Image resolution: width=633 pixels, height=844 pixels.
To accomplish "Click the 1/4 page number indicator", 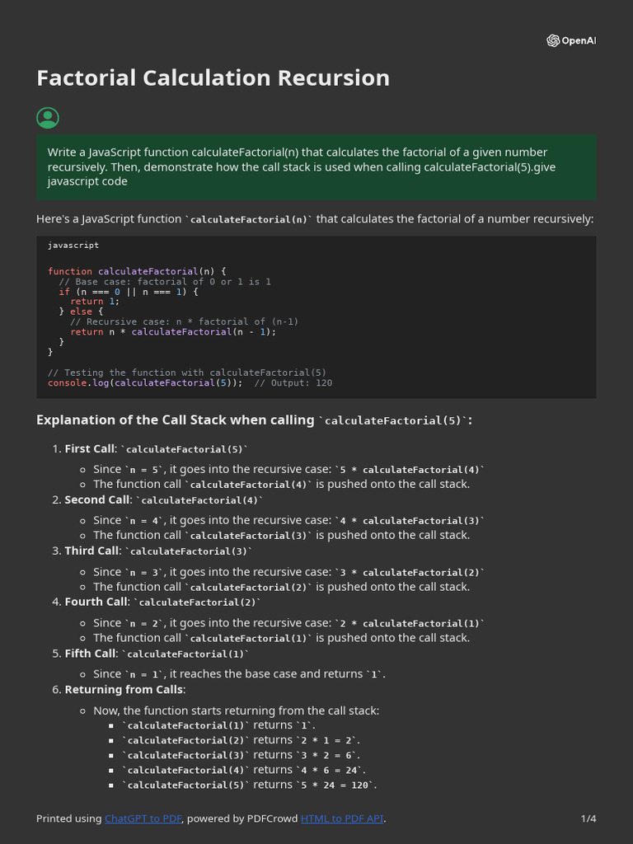I will (588, 818).
